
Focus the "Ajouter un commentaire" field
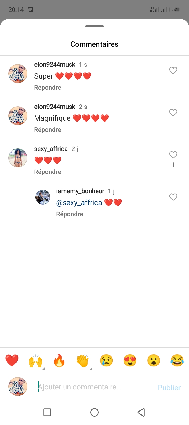point(92,387)
